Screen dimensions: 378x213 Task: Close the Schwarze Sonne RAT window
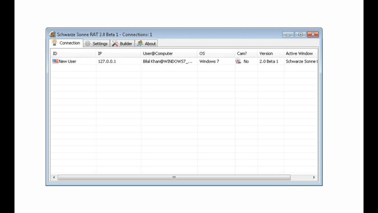tap(313, 34)
